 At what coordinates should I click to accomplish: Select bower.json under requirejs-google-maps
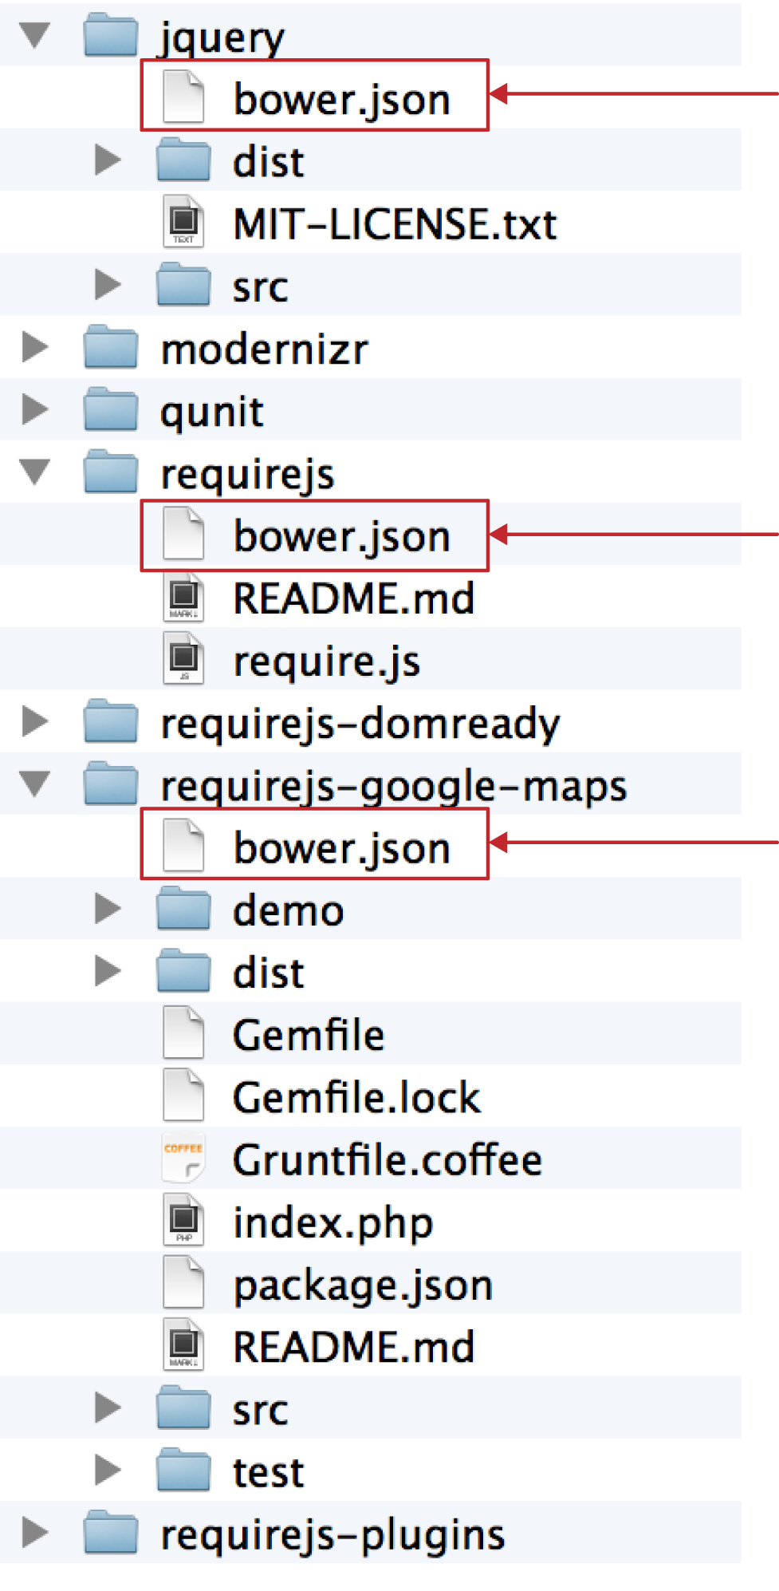[x=341, y=847]
